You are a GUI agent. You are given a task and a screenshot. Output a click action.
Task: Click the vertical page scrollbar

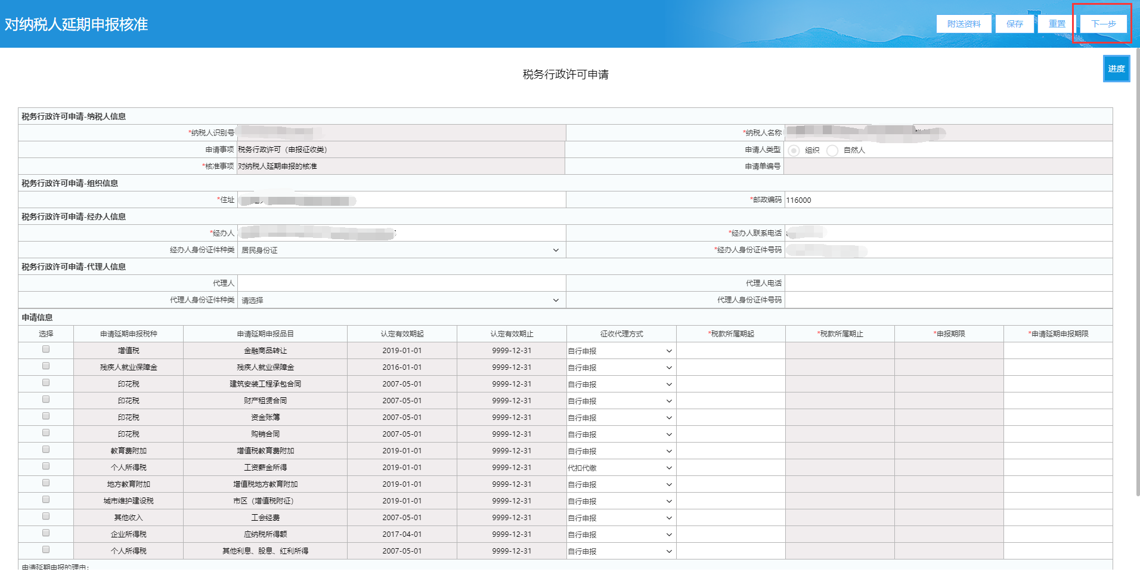[1137, 271]
